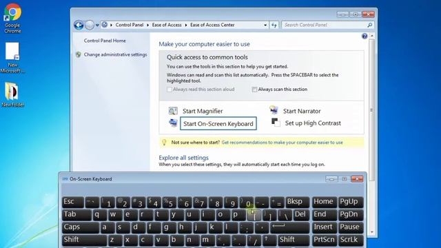
Task: Toggle Insert key on On-Screen Keyboard
Action: click(325, 227)
